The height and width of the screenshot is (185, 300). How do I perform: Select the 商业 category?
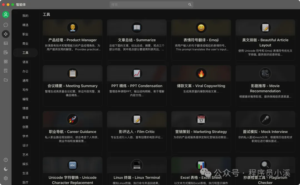25,43
